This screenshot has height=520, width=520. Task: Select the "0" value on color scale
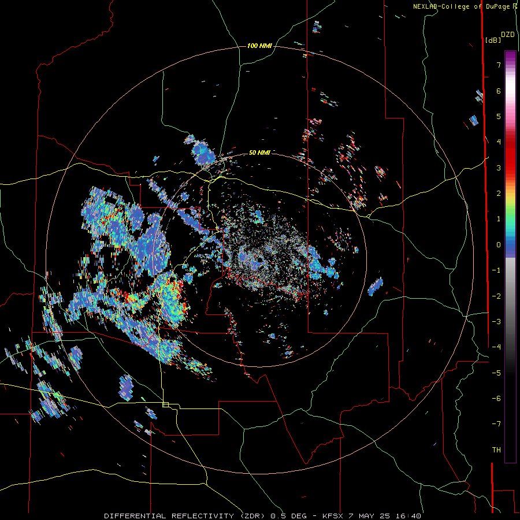(499, 245)
